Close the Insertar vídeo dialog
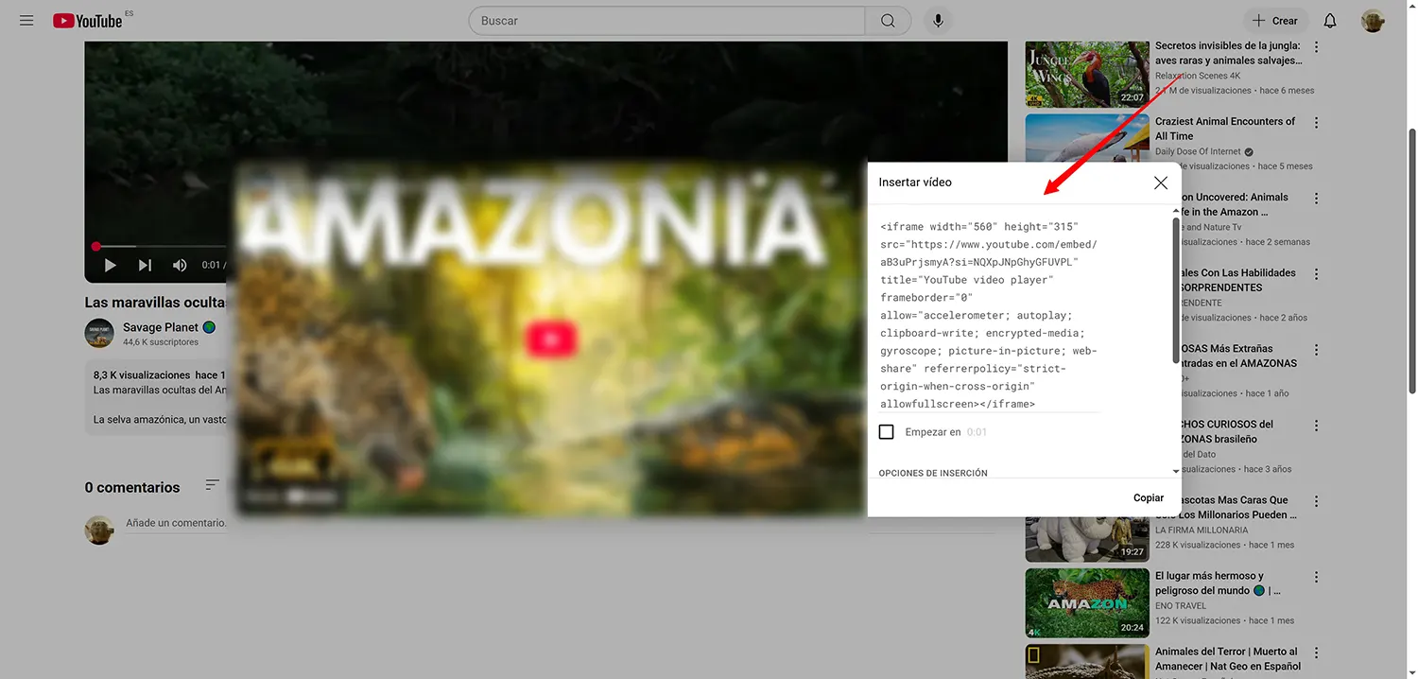The width and height of the screenshot is (1418, 679). (1160, 183)
